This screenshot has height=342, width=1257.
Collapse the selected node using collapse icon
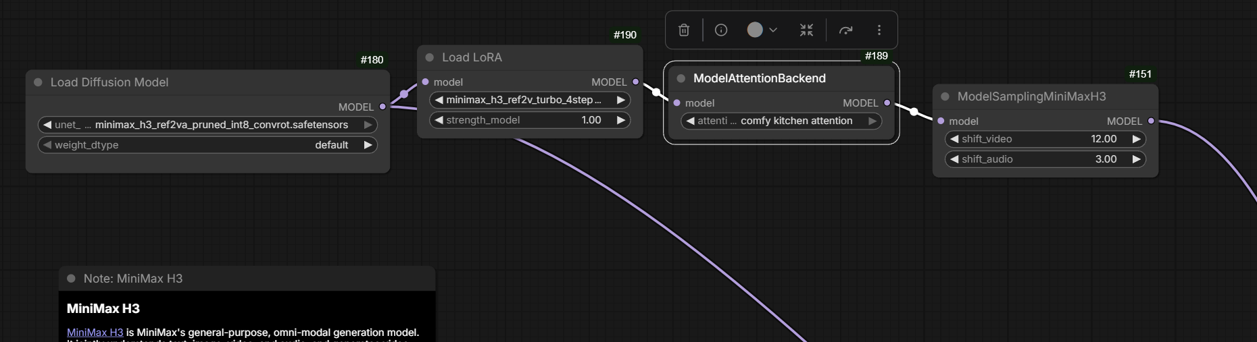point(806,30)
